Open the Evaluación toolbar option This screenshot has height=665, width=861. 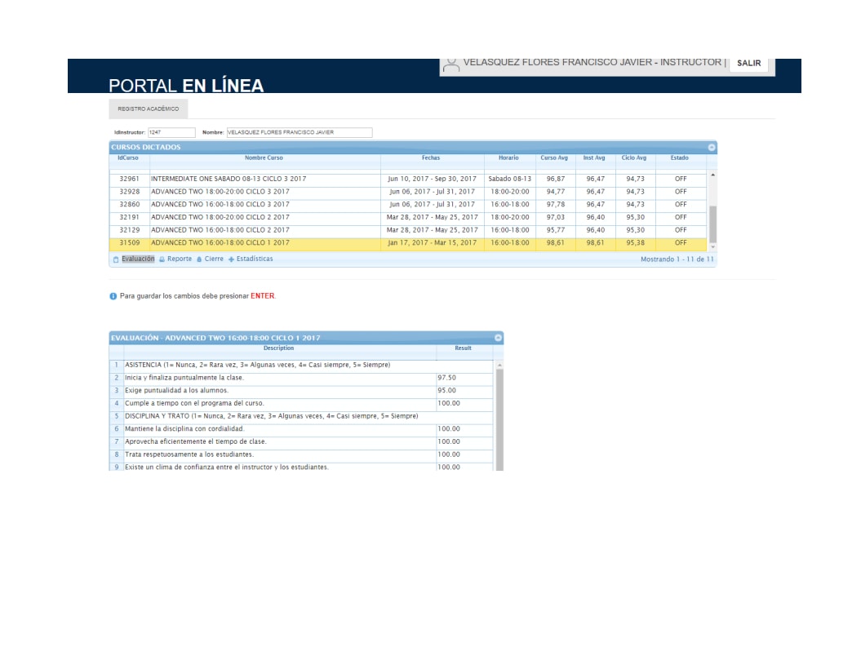tap(138, 259)
